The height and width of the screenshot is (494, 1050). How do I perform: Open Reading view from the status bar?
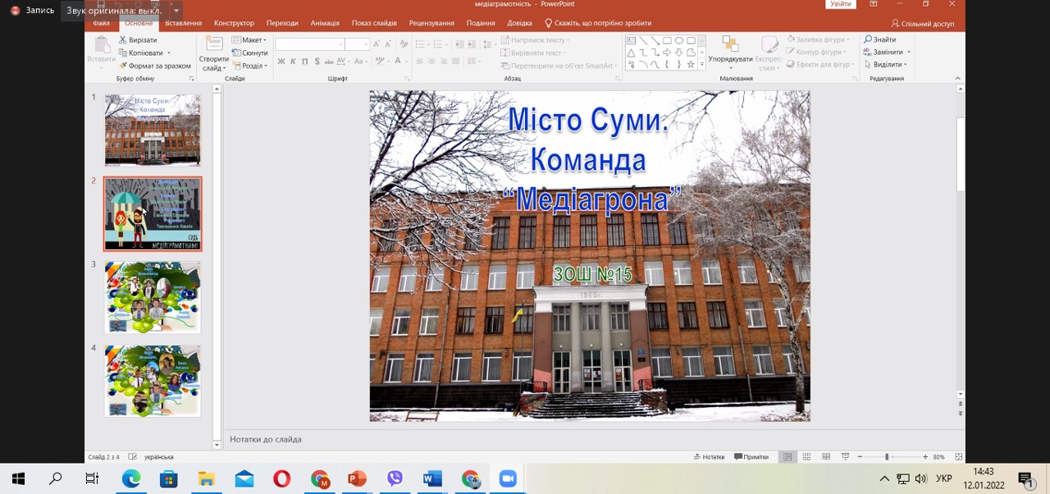pyautogui.click(x=825, y=457)
